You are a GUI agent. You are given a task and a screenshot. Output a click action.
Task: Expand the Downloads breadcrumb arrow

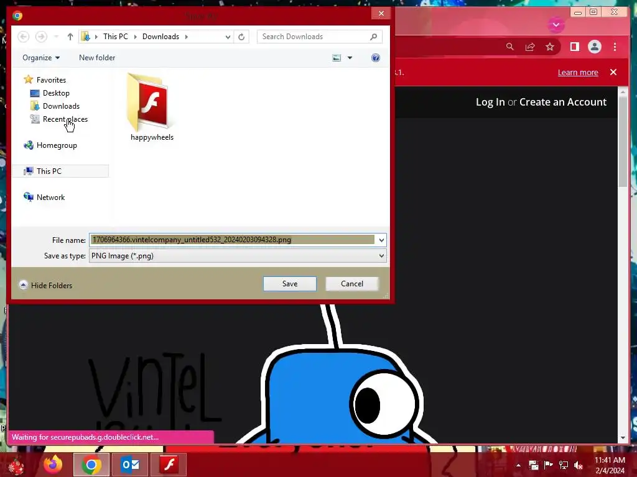pyautogui.click(x=187, y=37)
